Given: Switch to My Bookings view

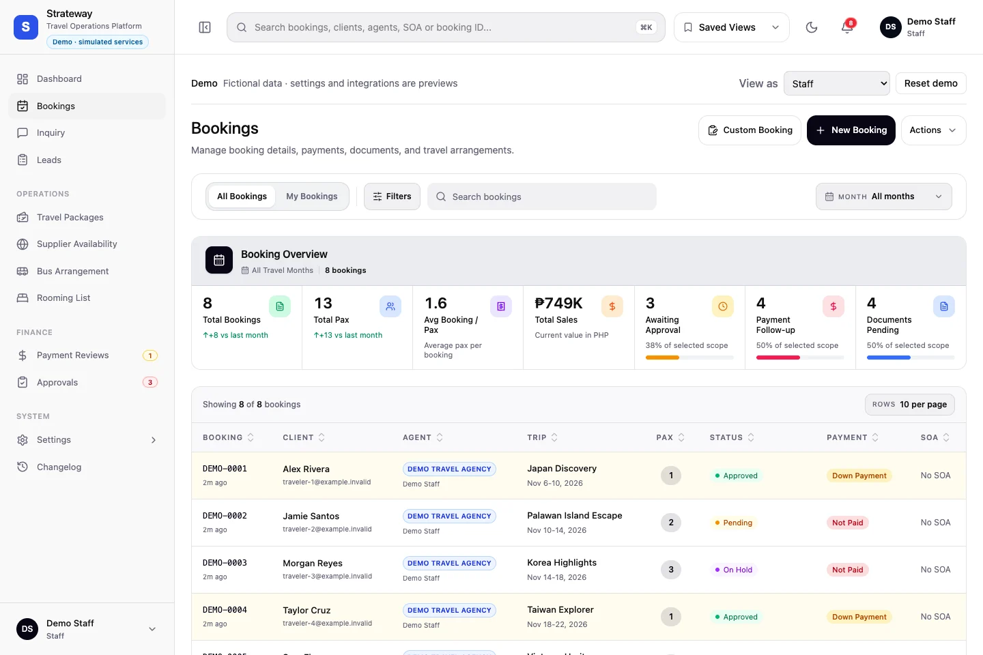Looking at the screenshot, I should [312, 196].
